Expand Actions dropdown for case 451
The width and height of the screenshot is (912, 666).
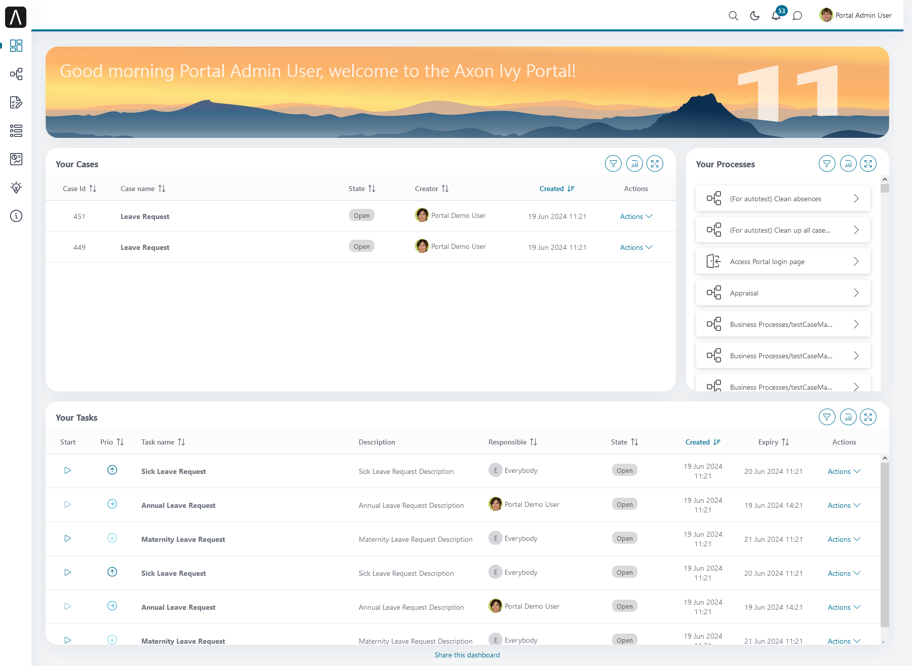[636, 216]
